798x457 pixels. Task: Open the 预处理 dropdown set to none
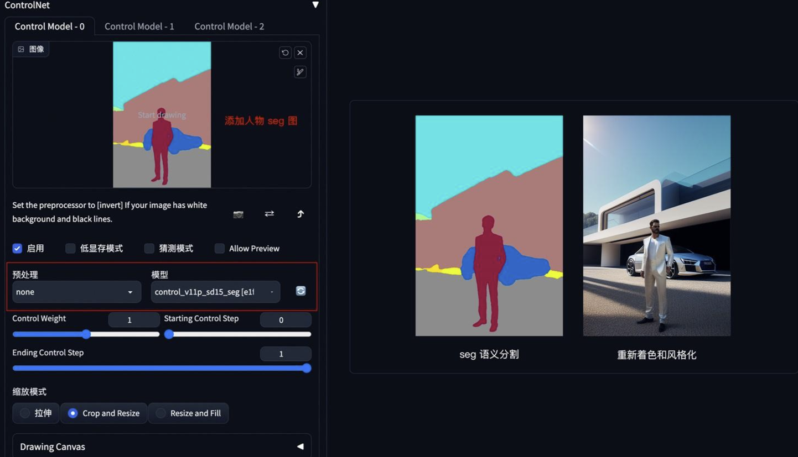(x=76, y=292)
